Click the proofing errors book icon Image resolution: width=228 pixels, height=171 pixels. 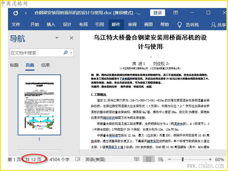pyautogui.click(x=78, y=159)
